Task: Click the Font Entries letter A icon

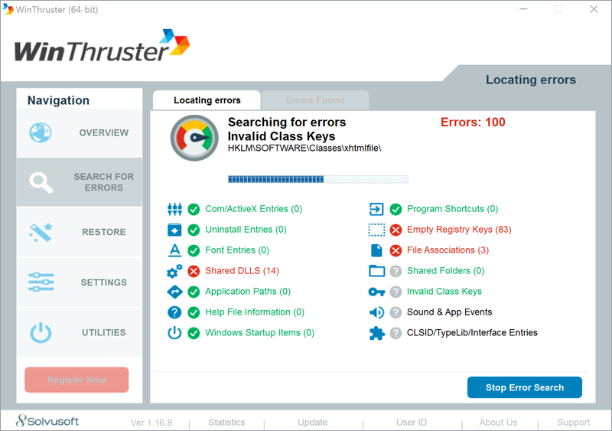Action: 174,250
